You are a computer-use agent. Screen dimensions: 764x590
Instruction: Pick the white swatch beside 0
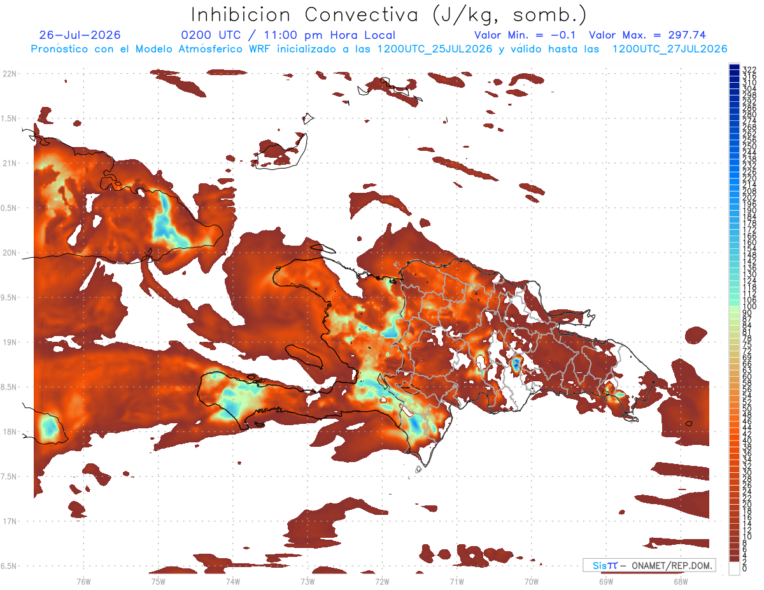(734, 568)
